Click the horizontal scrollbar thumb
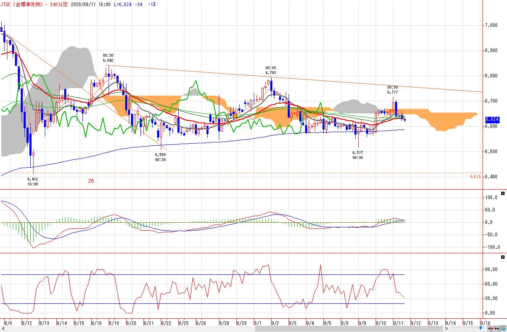 pyautogui.click(x=349, y=329)
